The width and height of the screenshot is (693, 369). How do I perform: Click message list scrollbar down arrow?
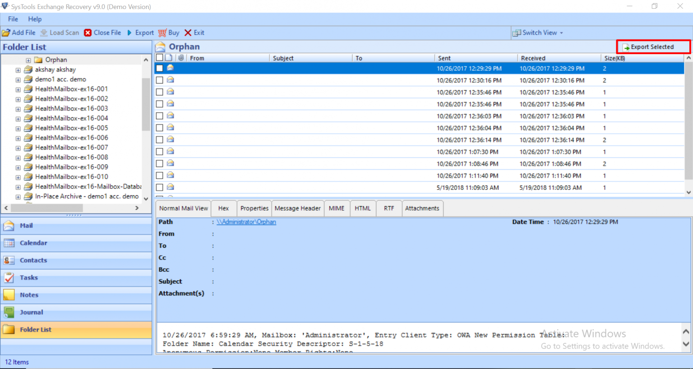[x=688, y=192]
